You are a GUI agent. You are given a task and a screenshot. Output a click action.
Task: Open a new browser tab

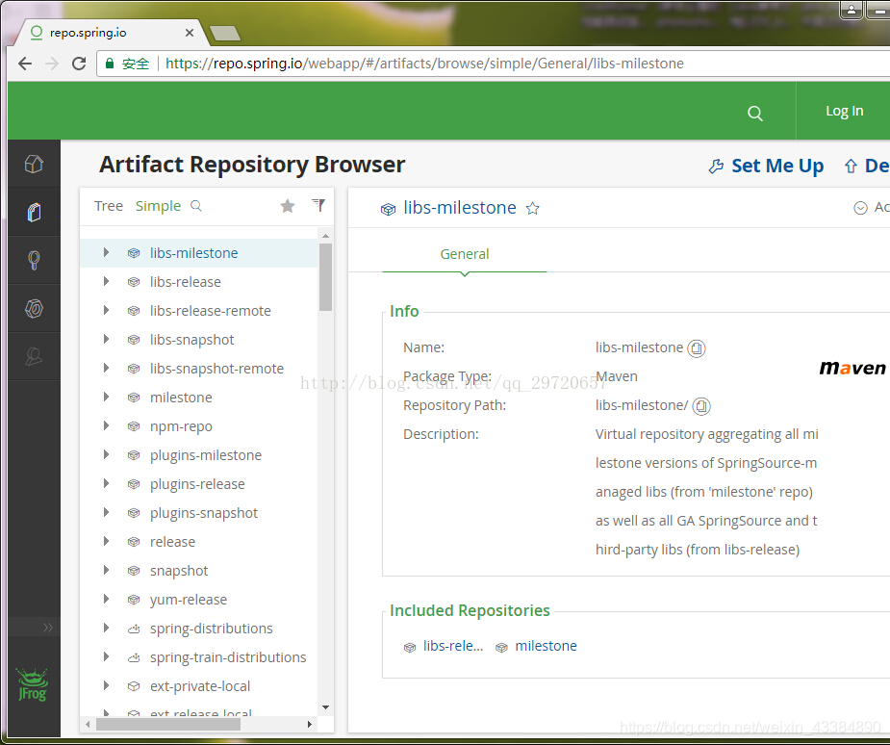[x=225, y=34]
